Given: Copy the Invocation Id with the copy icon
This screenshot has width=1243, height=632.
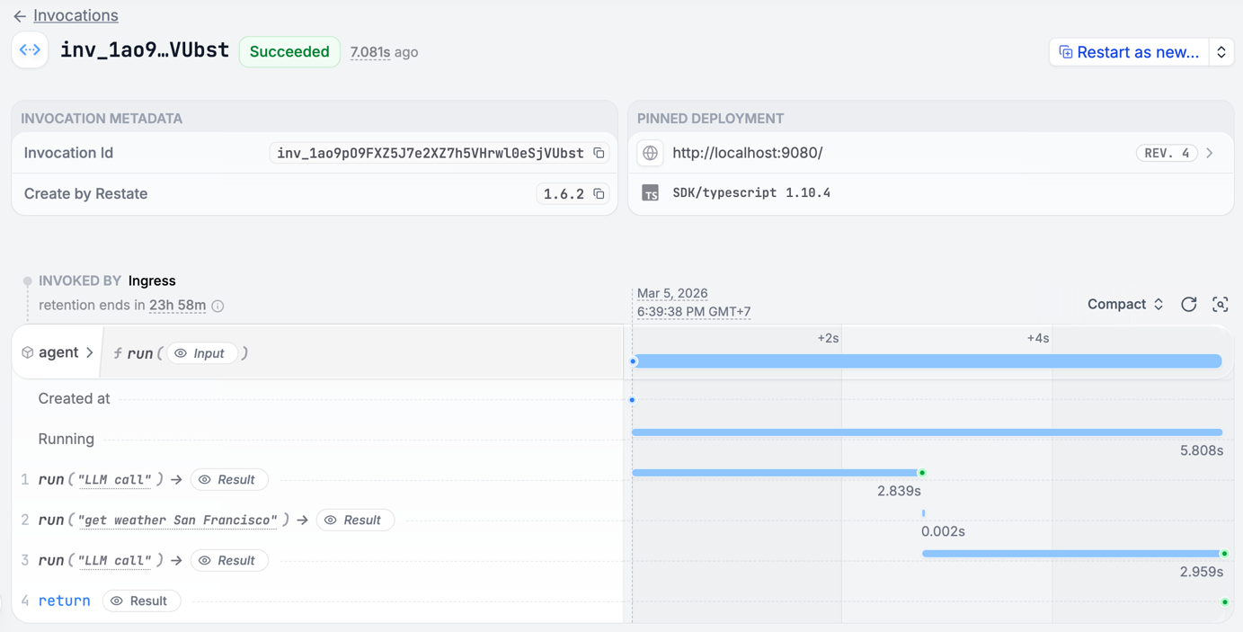Looking at the screenshot, I should [x=599, y=153].
